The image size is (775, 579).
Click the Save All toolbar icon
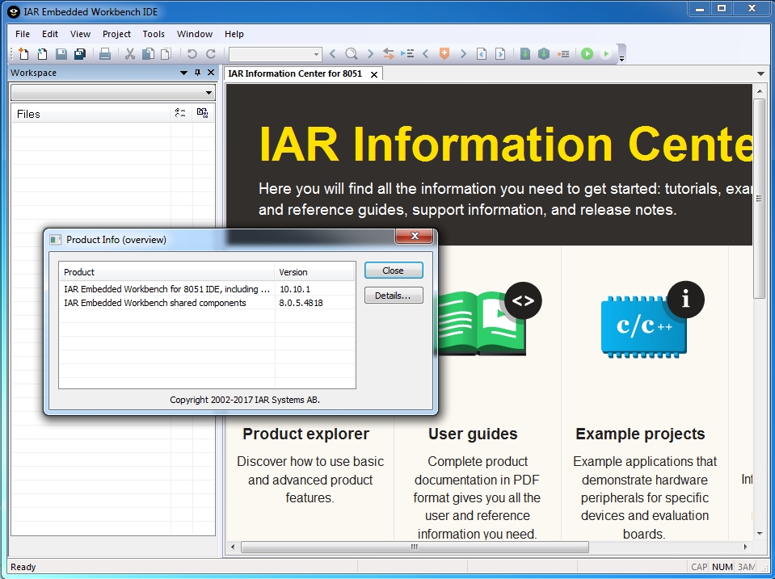click(80, 54)
